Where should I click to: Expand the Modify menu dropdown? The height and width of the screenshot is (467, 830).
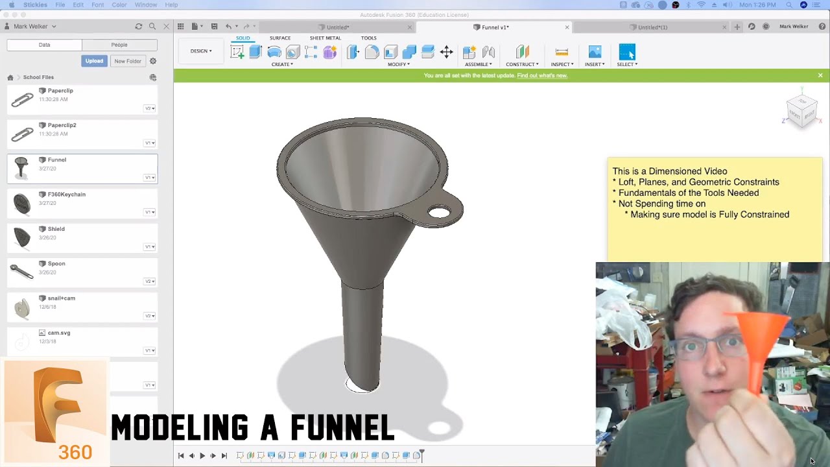399,64
